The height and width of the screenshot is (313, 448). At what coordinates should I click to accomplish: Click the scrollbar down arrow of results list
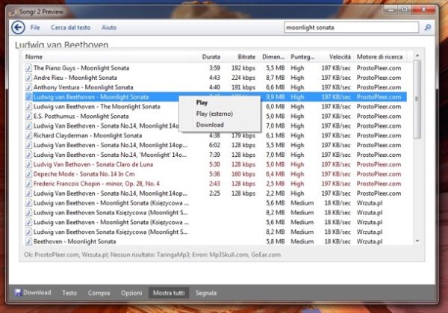(x=417, y=241)
